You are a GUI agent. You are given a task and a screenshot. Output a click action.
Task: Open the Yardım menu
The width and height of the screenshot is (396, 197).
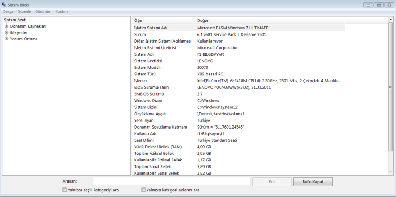pyautogui.click(x=62, y=11)
